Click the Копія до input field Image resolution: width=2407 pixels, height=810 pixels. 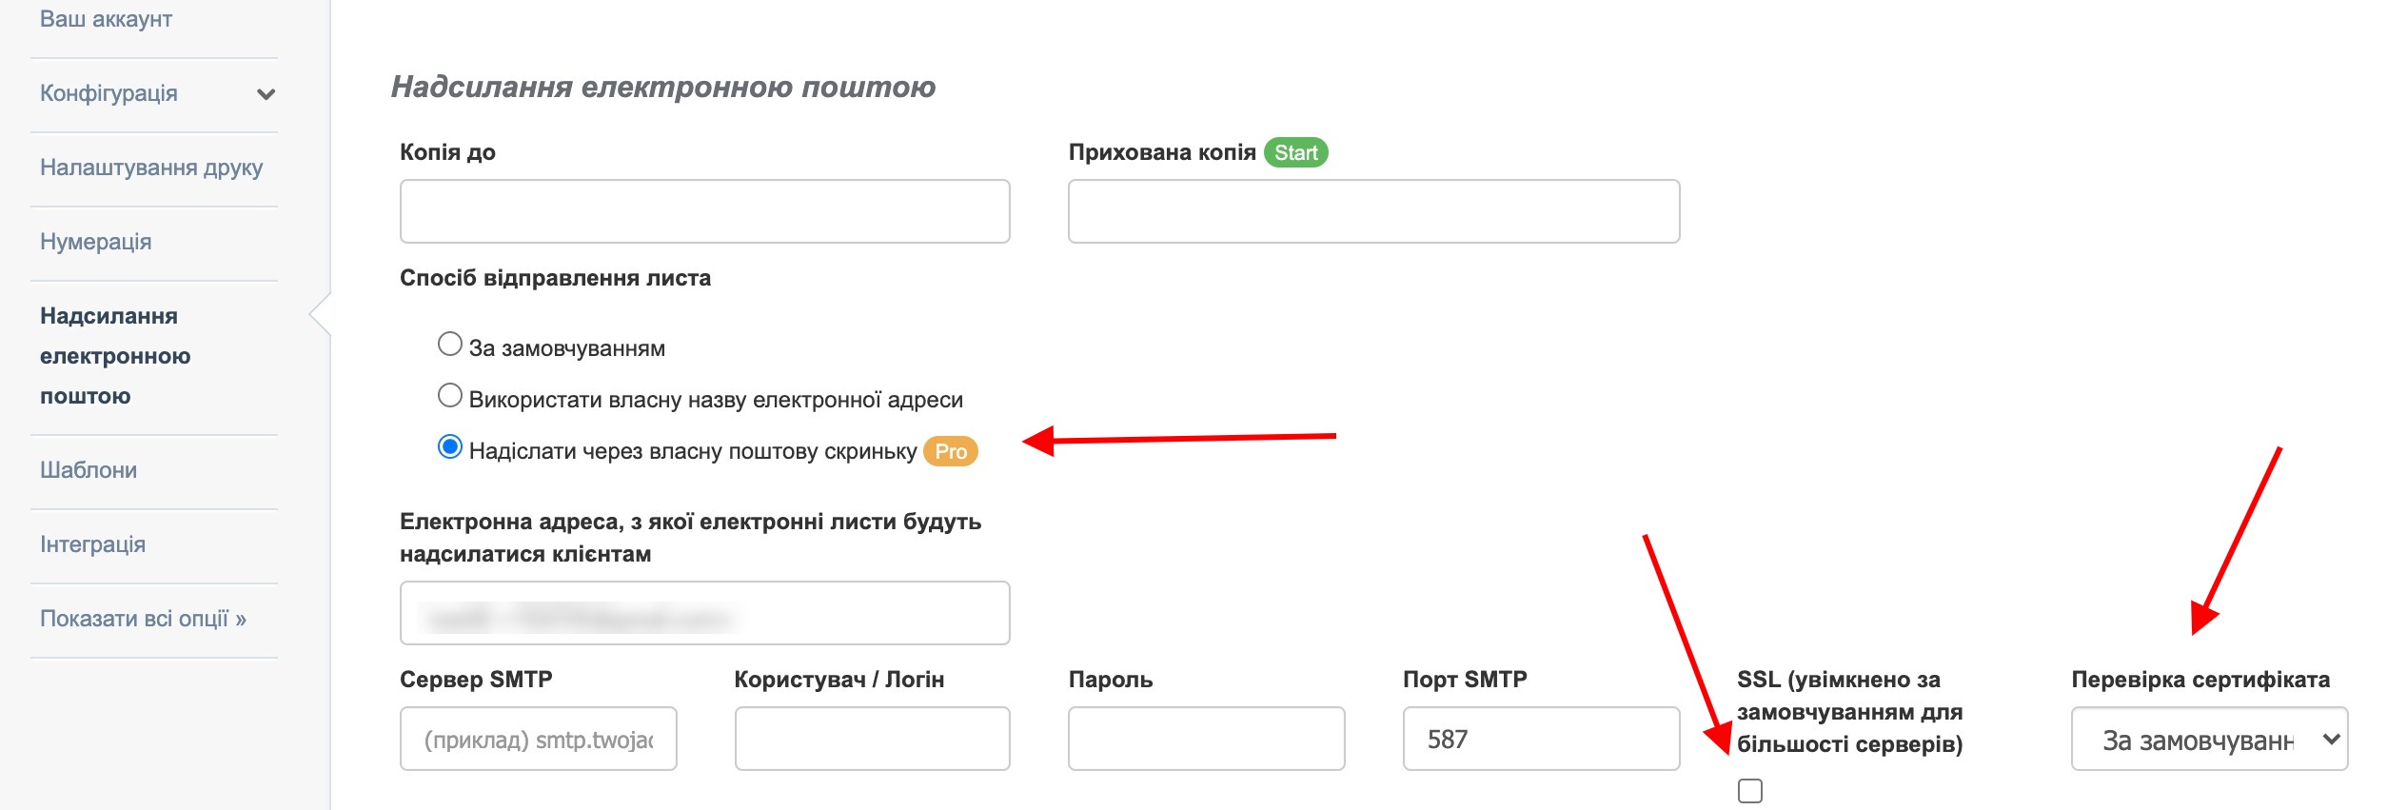point(704,211)
